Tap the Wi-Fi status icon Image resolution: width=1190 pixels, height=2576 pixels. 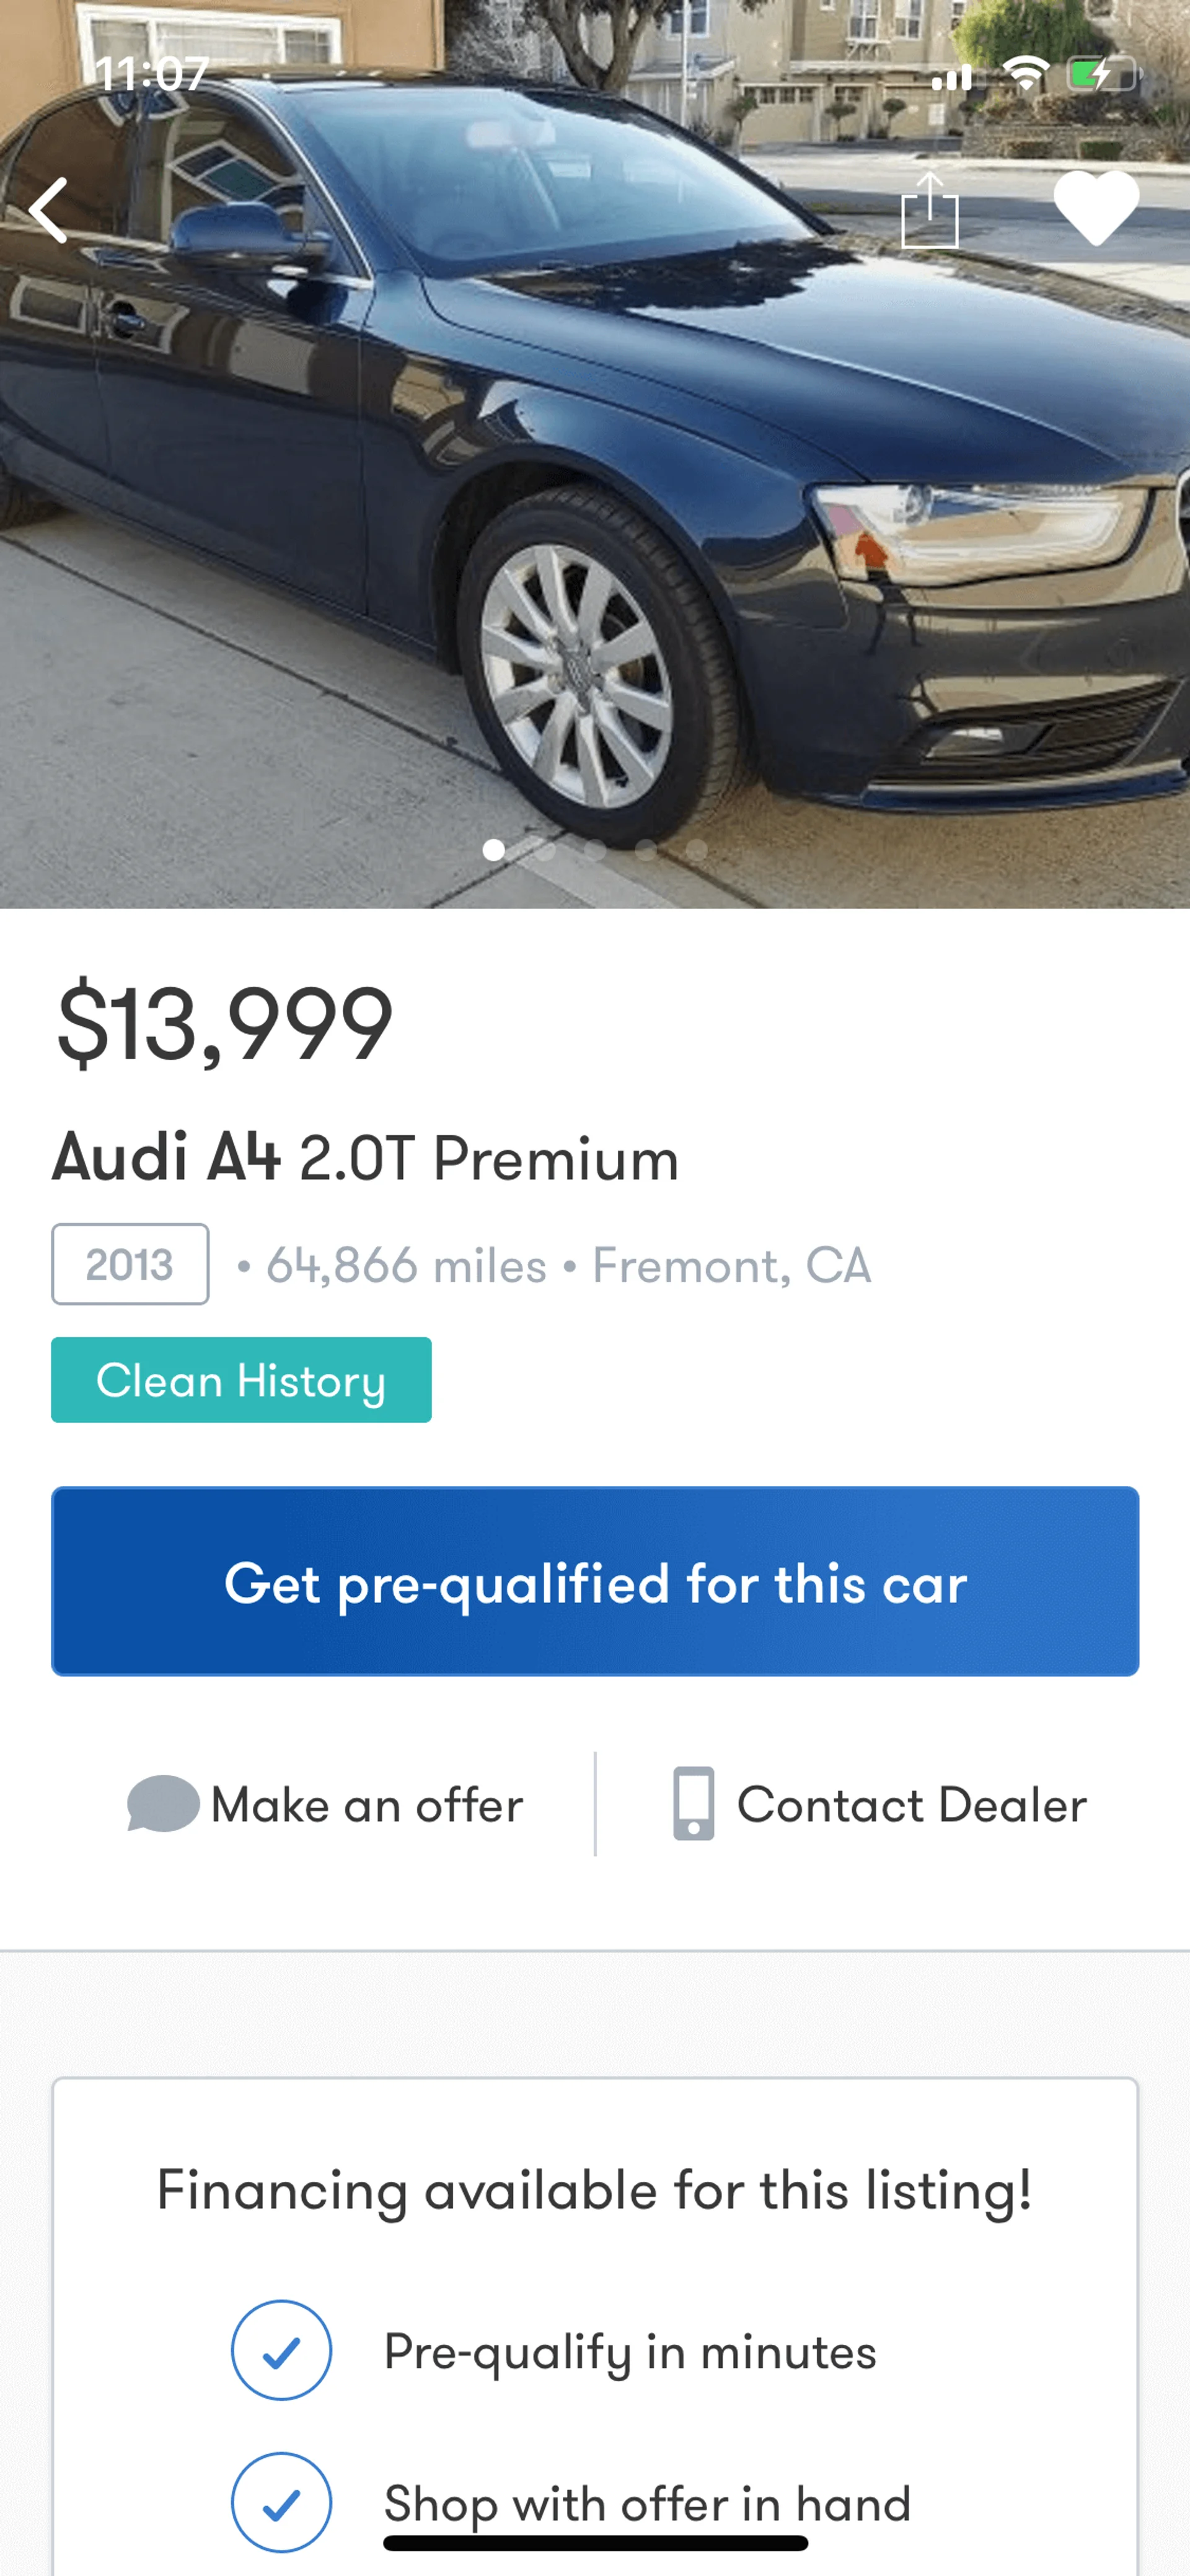coord(1025,74)
